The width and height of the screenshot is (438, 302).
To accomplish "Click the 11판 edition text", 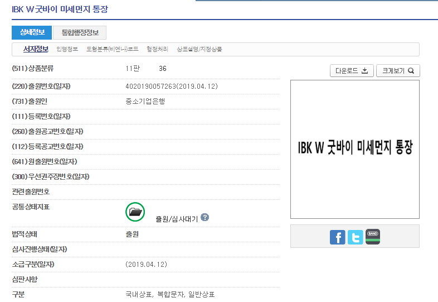I will click(x=133, y=69).
